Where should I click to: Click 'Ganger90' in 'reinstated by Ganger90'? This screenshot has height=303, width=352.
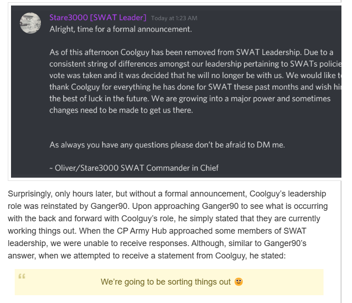pos(109,206)
